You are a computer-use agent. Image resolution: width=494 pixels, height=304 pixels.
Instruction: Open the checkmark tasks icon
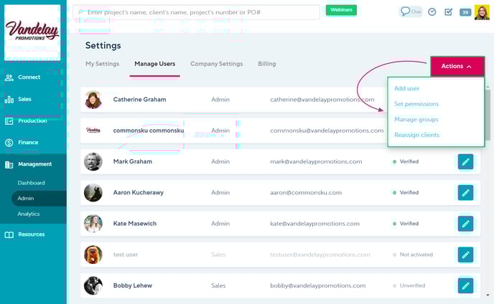point(449,12)
